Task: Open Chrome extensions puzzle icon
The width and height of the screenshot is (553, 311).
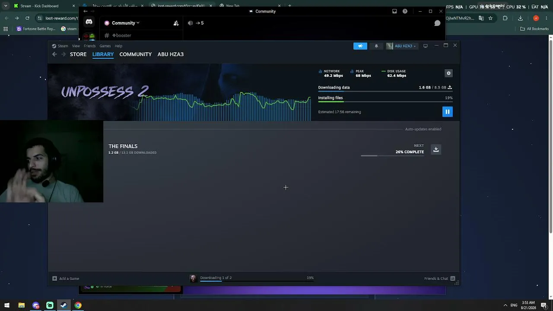Action: point(505,18)
